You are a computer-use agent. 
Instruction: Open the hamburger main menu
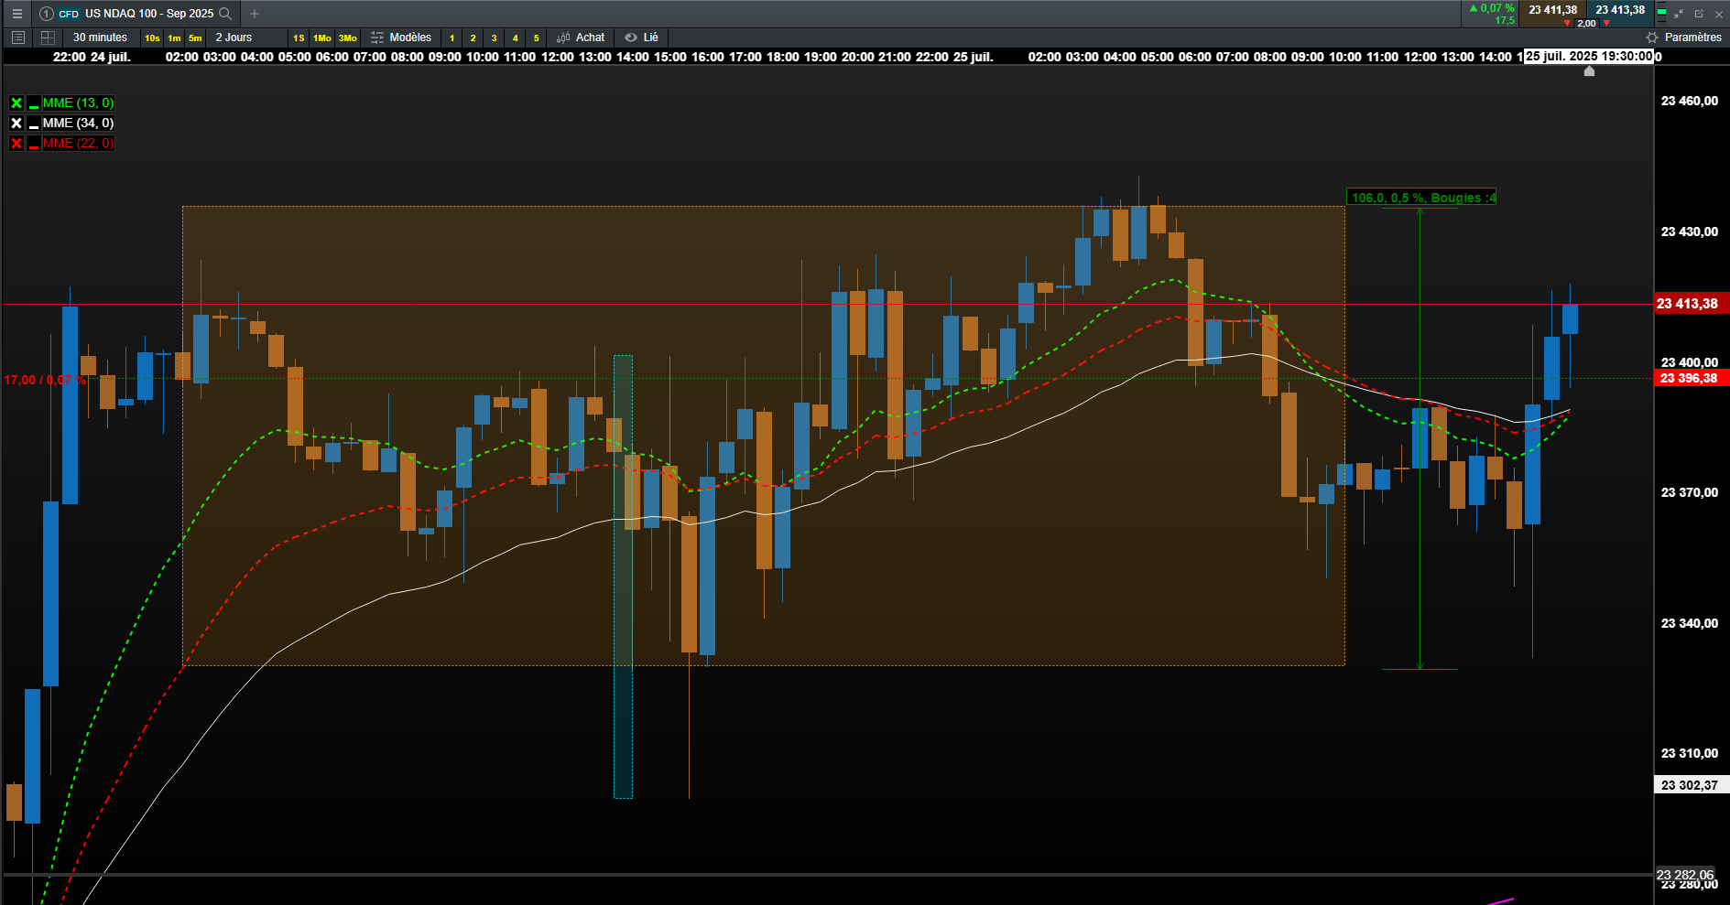pyautogui.click(x=16, y=14)
